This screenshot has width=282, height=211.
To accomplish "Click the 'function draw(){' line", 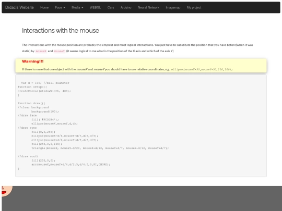I will click(31, 103).
